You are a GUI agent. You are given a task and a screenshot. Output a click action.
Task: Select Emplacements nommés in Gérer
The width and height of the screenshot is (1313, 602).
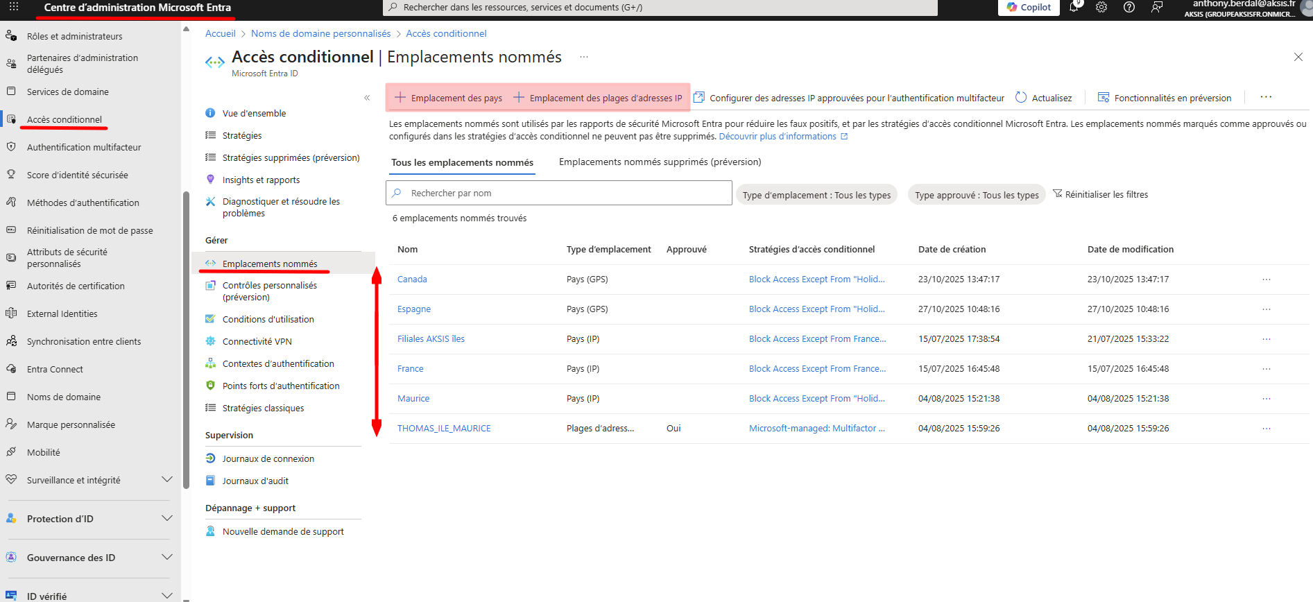270,264
